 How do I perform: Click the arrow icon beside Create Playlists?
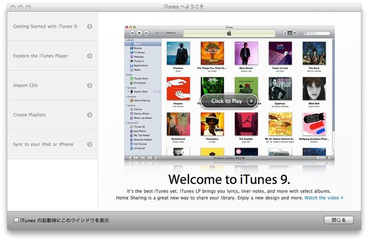(x=90, y=115)
